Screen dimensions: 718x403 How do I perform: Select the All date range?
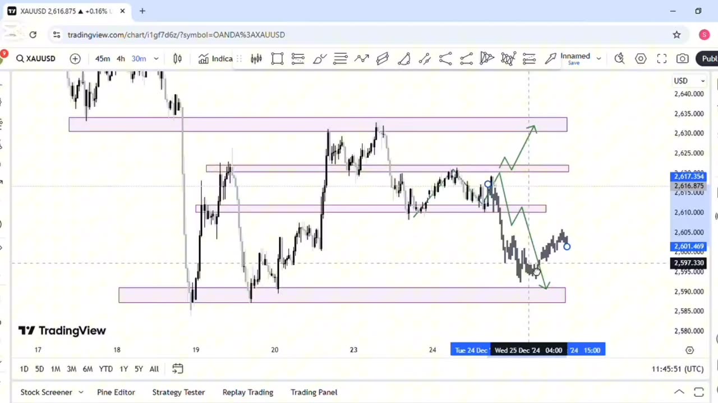154,369
